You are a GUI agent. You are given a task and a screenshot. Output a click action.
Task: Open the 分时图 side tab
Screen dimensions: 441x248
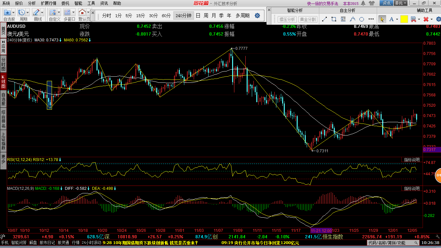coord(3,64)
